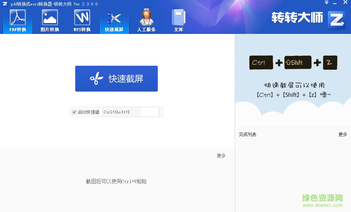Open 更多 next to 完成列表

coord(343,134)
